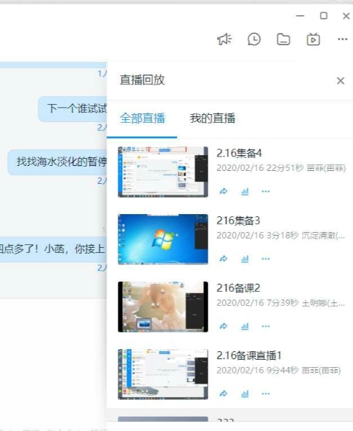Open more options for 216集备3 replay
Screen dimensions: 353x431
[x=265, y=259]
